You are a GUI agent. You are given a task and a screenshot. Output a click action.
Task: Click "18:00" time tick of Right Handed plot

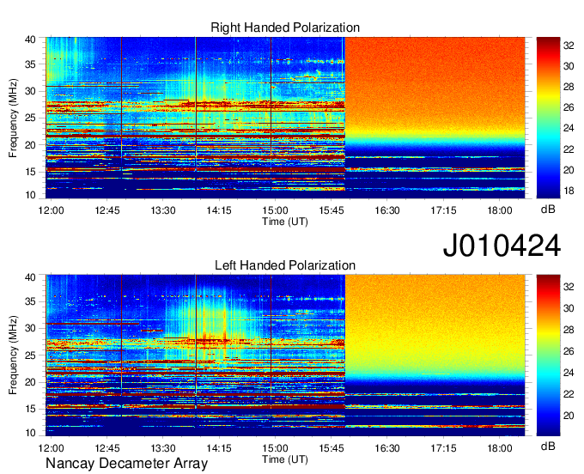click(x=500, y=210)
